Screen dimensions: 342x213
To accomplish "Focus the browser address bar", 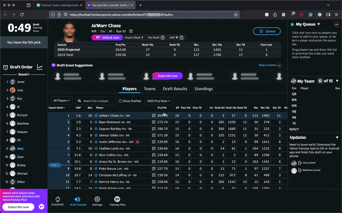I will click(144, 15).
